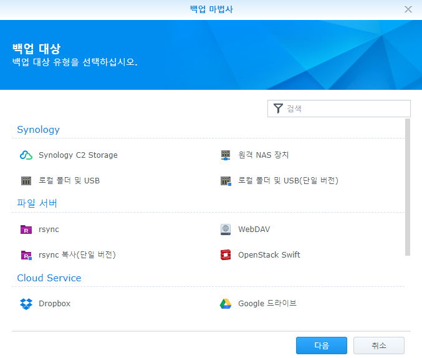422x358 pixels.
Task: Click the red OpenStack Swift icon
Action: coord(226,255)
